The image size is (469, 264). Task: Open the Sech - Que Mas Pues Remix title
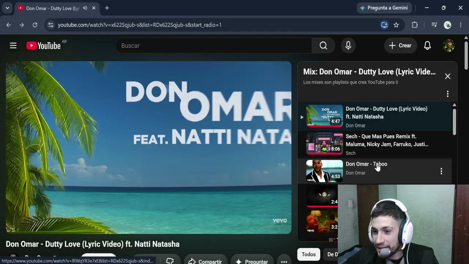coord(387,140)
